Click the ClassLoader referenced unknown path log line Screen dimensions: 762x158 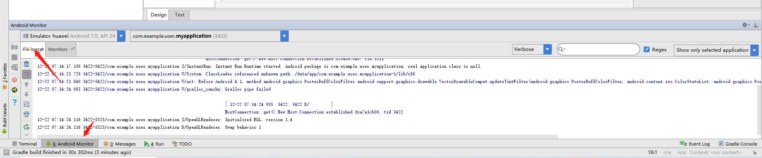226,74
